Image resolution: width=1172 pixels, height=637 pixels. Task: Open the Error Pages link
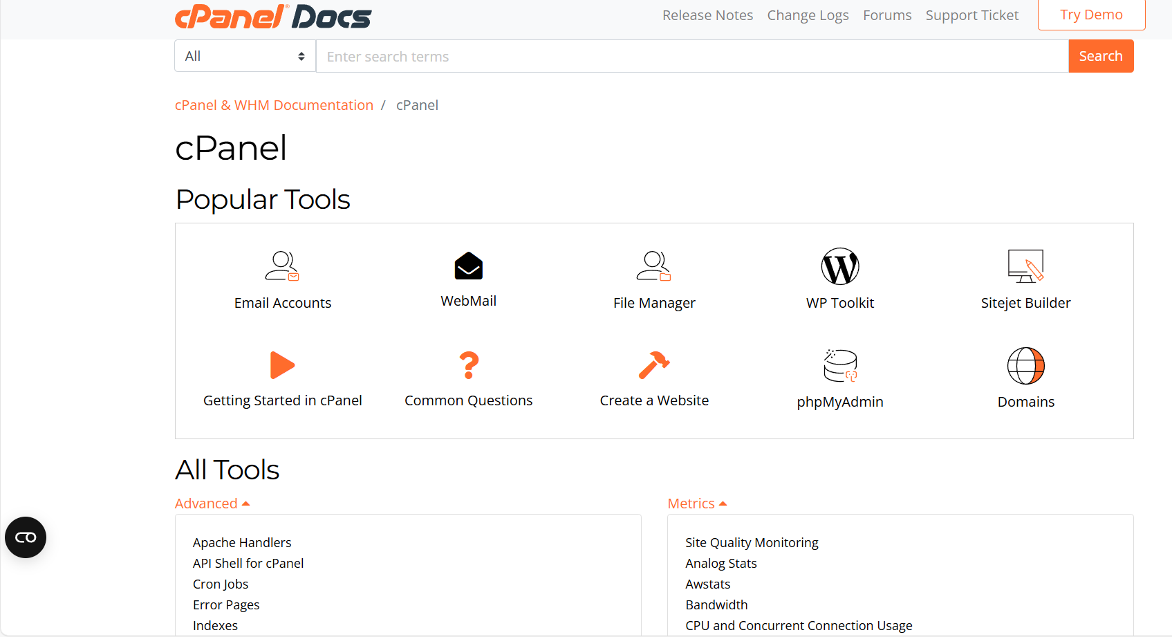click(x=226, y=605)
